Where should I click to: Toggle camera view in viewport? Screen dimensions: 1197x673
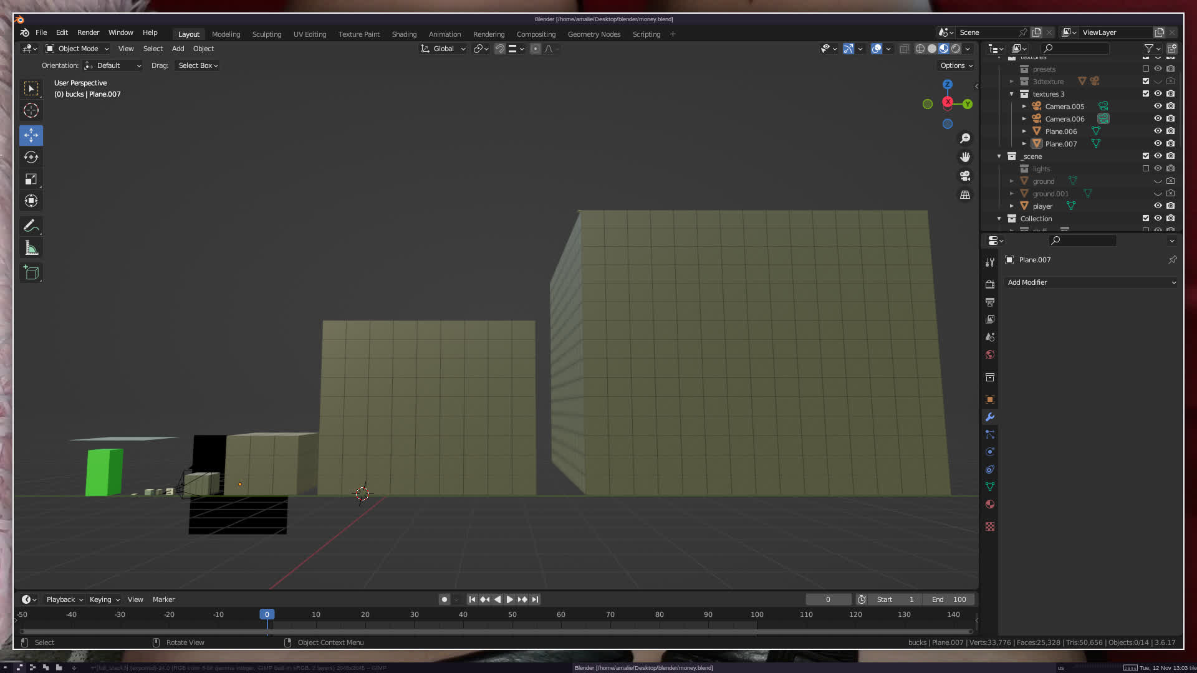[x=965, y=176]
